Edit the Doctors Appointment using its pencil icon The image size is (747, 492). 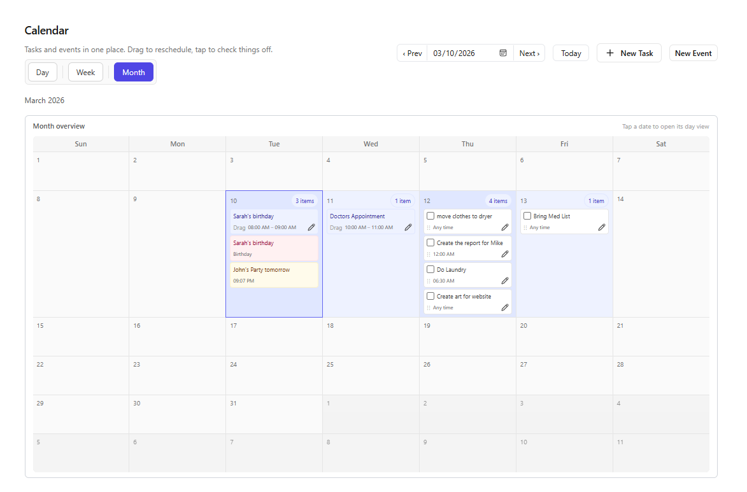coord(408,227)
